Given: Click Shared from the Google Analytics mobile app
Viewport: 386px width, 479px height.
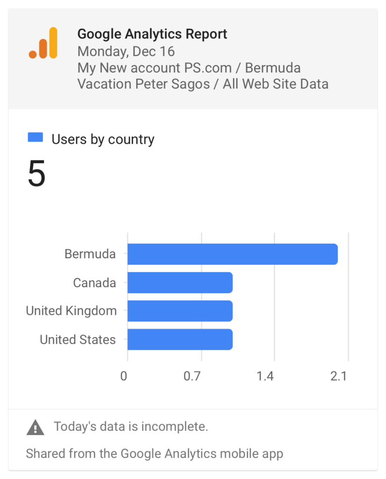Looking at the screenshot, I should tap(155, 454).
